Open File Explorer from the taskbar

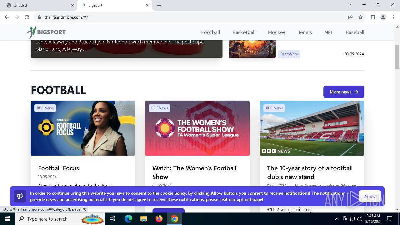pyautogui.click(x=144, y=219)
